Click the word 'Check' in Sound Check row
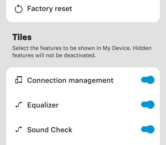The image size is (166, 145). 63,130
